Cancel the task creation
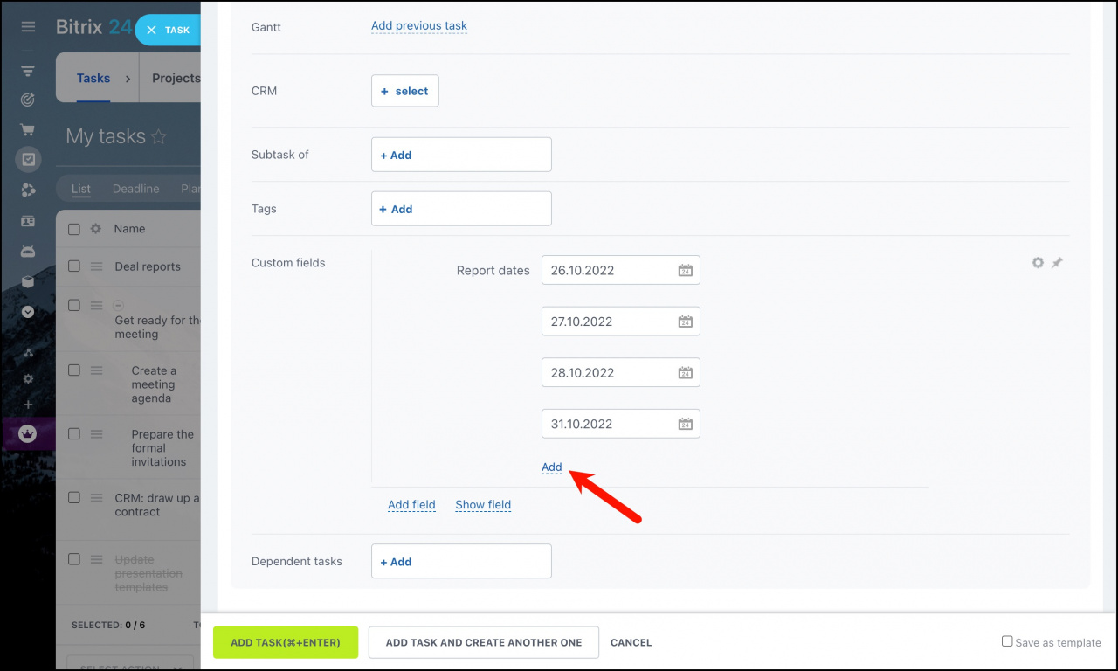This screenshot has width=1118, height=671. (x=631, y=642)
